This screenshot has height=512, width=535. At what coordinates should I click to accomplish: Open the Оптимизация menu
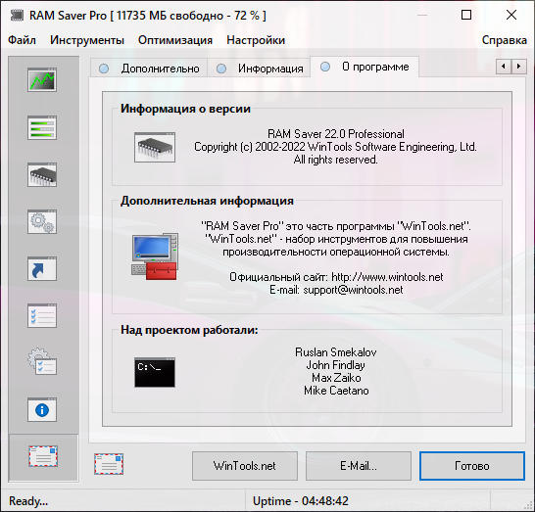(175, 40)
